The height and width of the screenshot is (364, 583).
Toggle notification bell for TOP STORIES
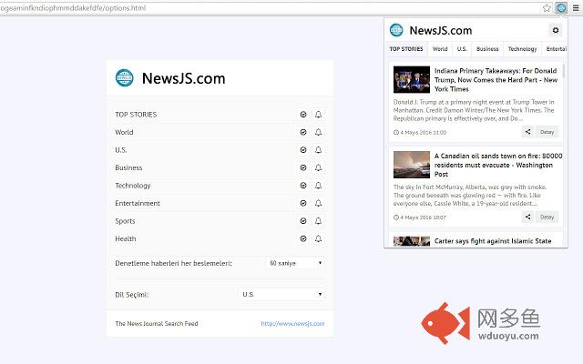pos(318,115)
